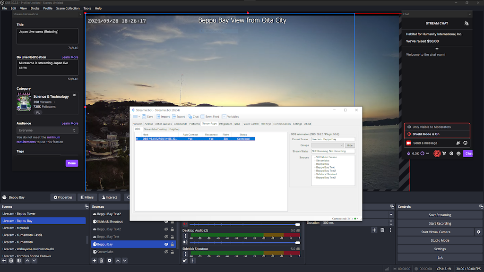Image resolution: width=484 pixels, height=272 pixels.
Task: Expand the Groups combo box in Streamer.bot
Action: click(341, 145)
